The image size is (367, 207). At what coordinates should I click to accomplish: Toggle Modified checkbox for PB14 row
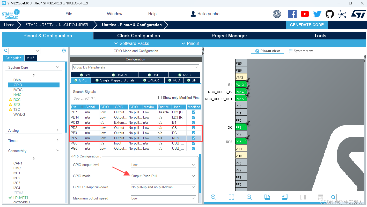point(194,117)
